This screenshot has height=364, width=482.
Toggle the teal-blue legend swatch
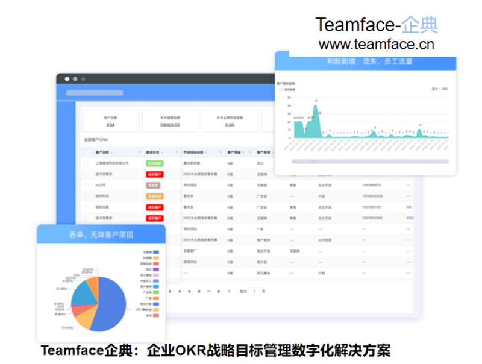coord(156,286)
